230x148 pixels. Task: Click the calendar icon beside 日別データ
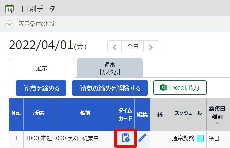(10, 9)
